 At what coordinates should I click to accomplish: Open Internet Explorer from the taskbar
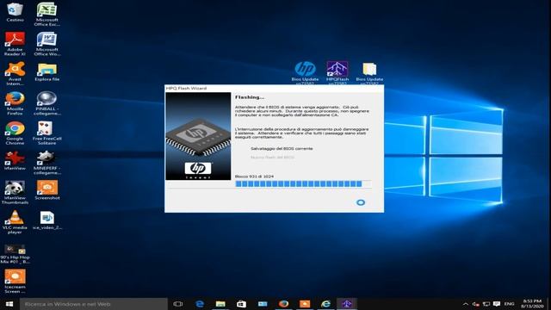325,304
